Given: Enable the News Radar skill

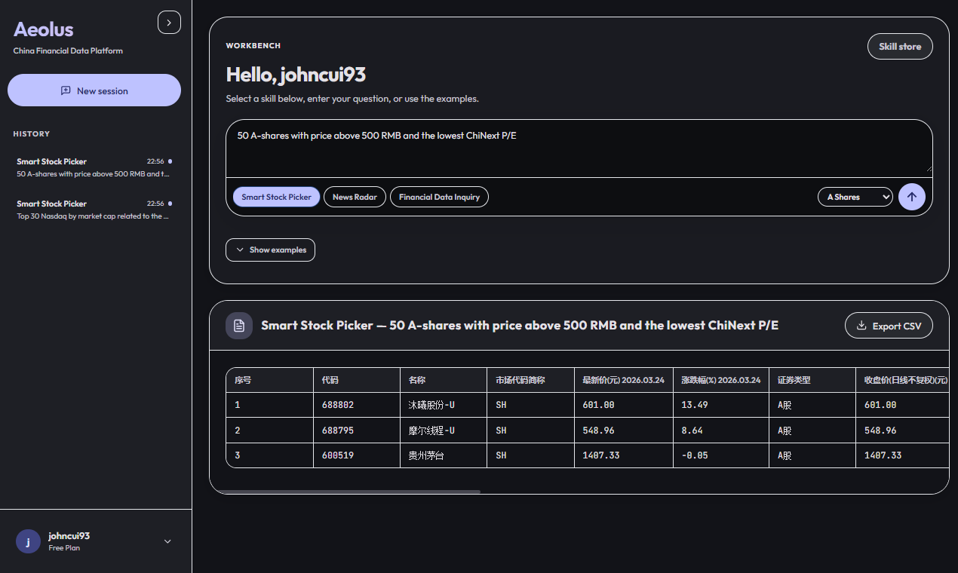Looking at the screenshot, I should 355,196.
